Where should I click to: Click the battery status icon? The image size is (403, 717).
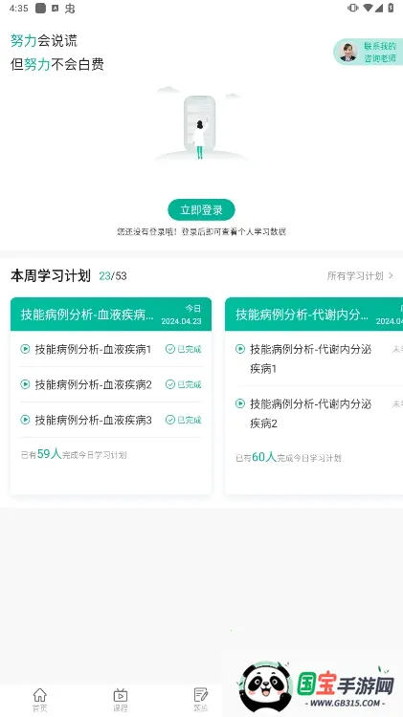(x=391, y=8)
